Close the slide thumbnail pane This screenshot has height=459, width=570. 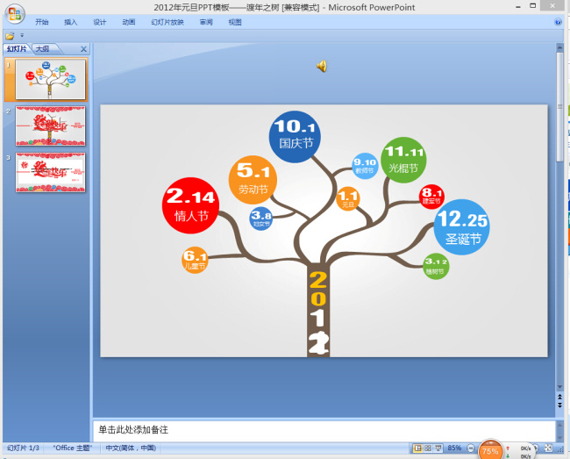[83, 49]
